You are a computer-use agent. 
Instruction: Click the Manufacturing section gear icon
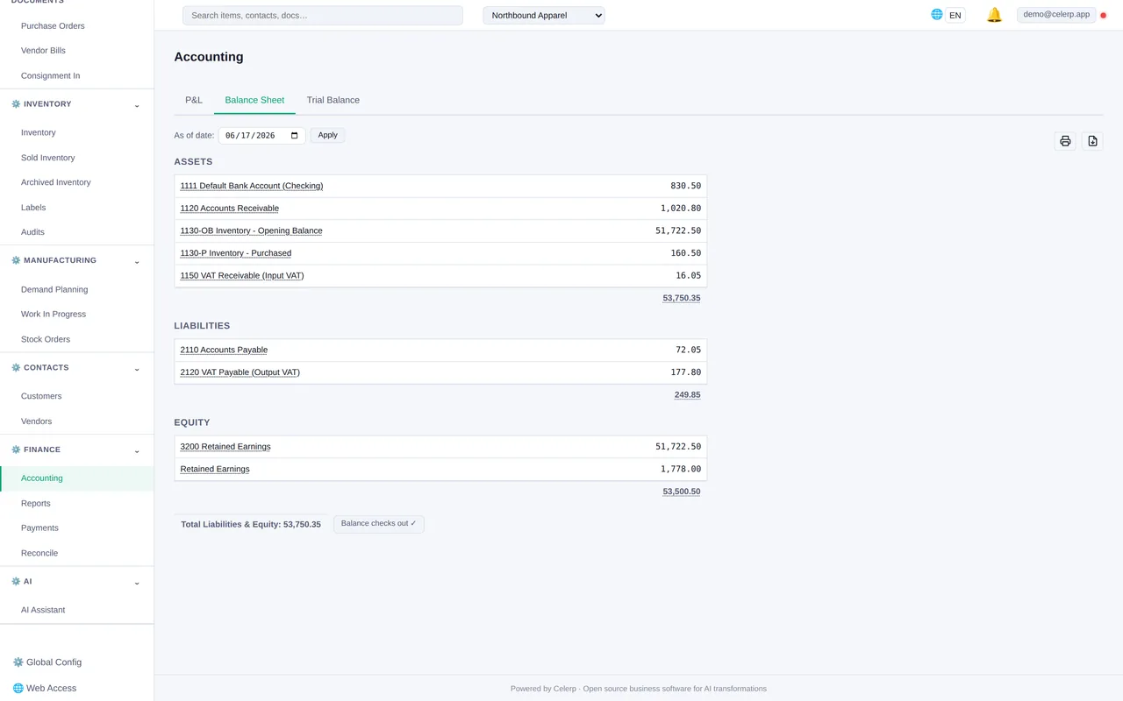pyautogui.click(x=16, y=260)
